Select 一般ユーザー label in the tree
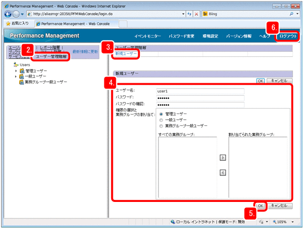Viewport: 304px width, 229px height. 35,77
